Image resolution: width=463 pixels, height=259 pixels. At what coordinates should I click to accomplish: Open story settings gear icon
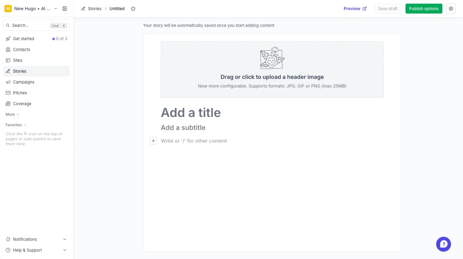(451, 9)
